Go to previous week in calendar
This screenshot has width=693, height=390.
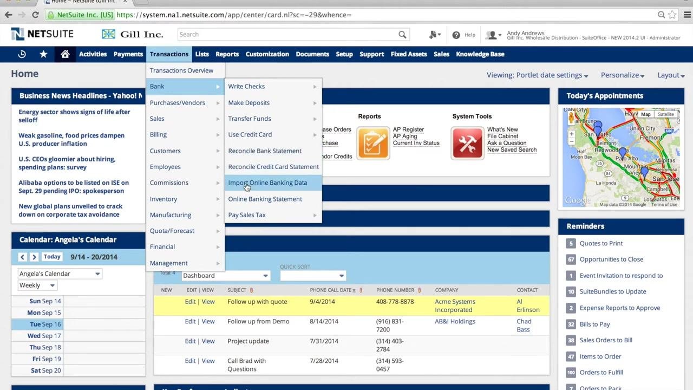[22, 257]
